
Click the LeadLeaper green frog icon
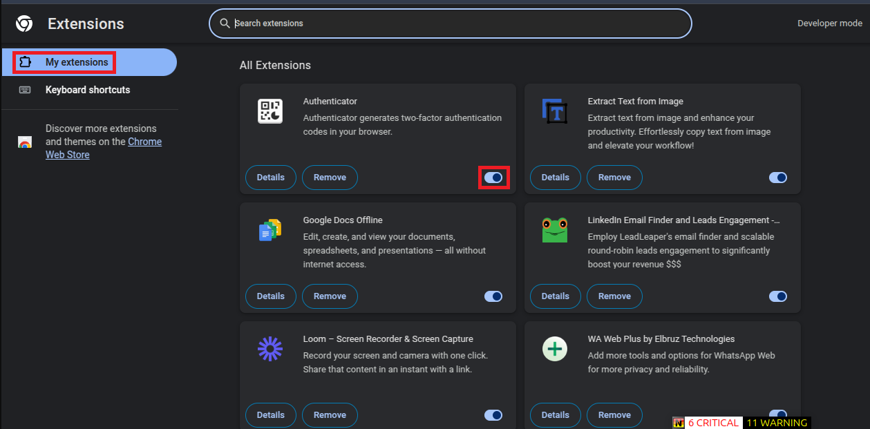[555, 230]
